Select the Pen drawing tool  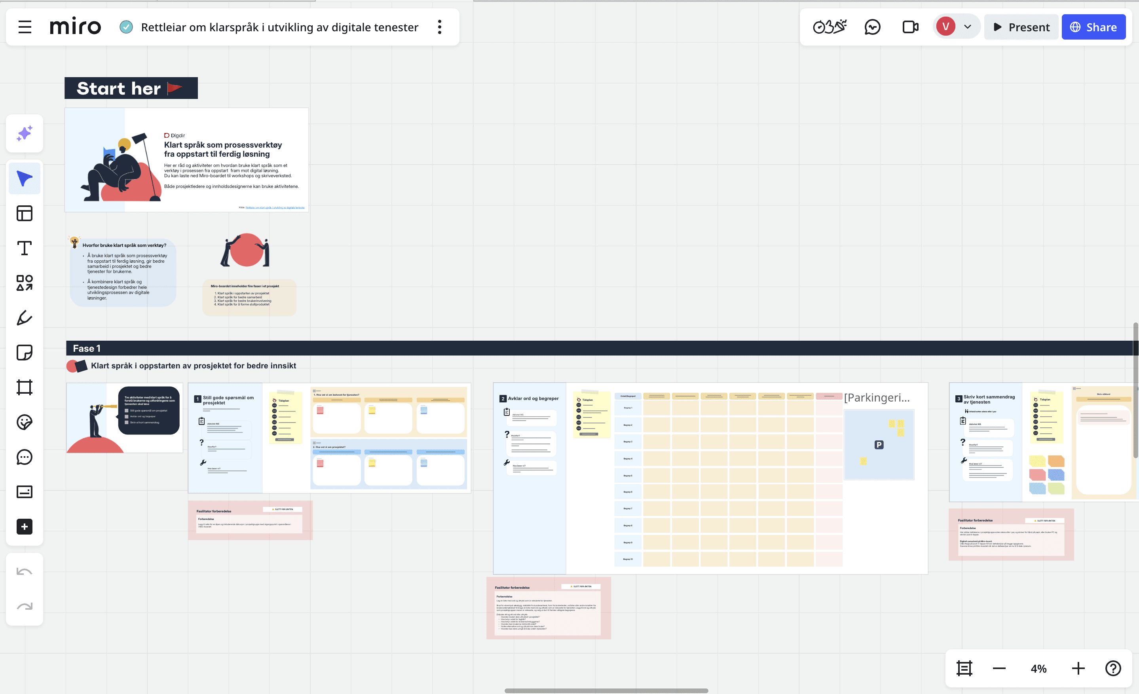25,318
